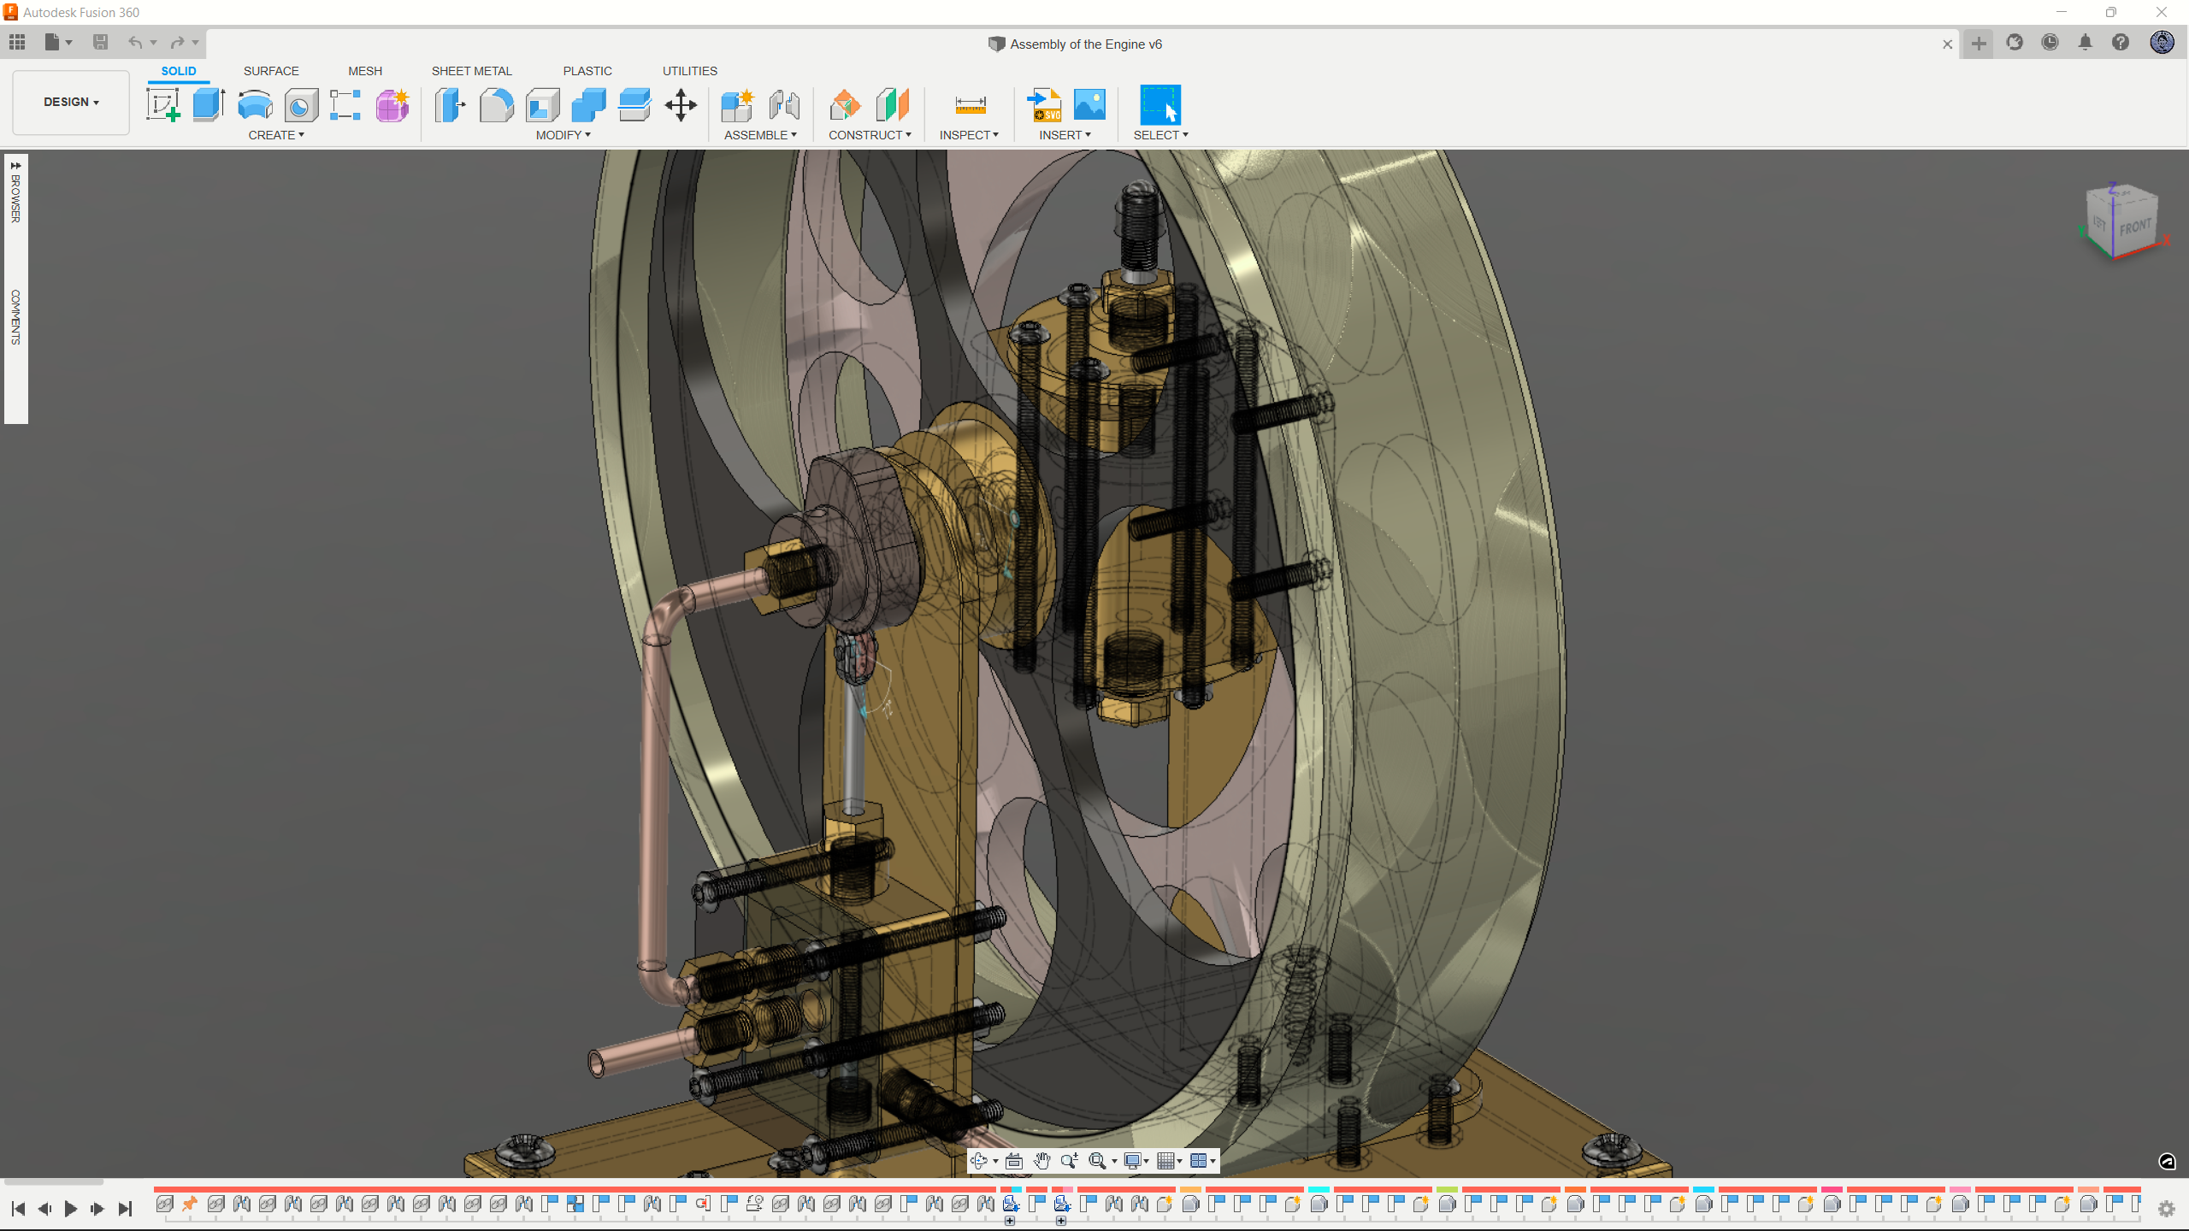Select the Create Sketch tool
Screen dimensions: 2189x1231
click(162, 105)
